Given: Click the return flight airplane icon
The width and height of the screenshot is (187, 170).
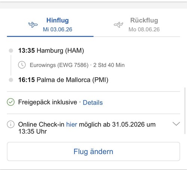Looking at the screenshot, I should (119, 25).
